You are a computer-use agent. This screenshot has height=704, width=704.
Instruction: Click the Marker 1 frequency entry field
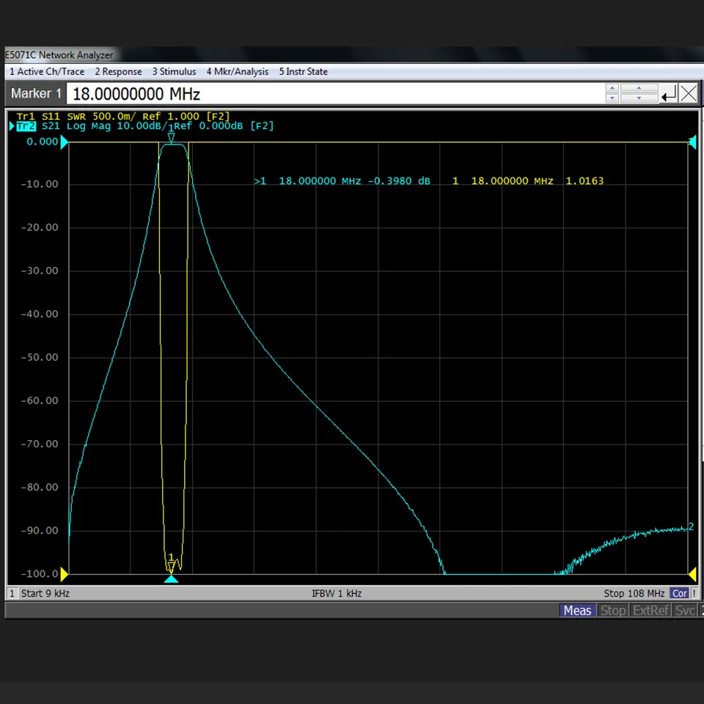(334, 94)
